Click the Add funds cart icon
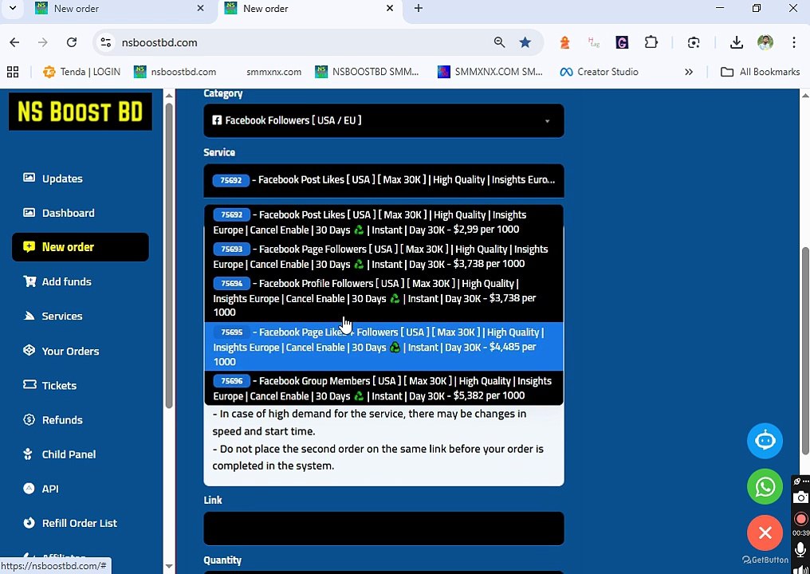The width and height of the screenshot is (810, 574). coord(29,281)
